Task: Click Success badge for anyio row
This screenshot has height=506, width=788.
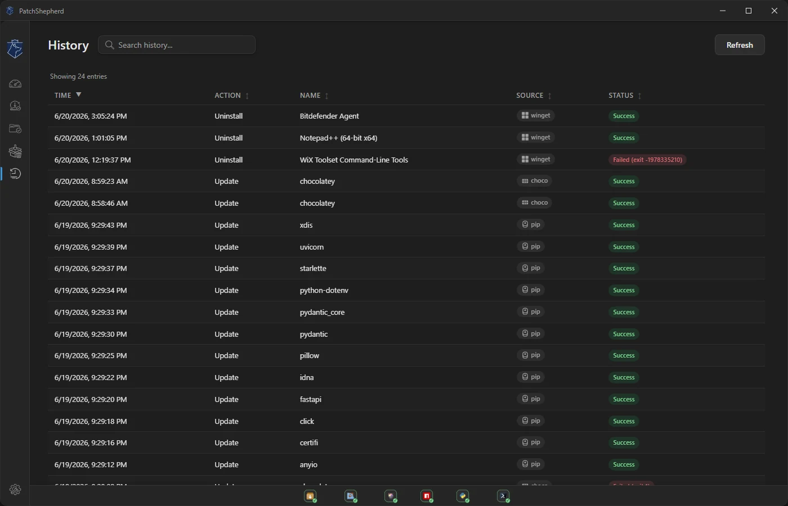Action: (624, 464)
